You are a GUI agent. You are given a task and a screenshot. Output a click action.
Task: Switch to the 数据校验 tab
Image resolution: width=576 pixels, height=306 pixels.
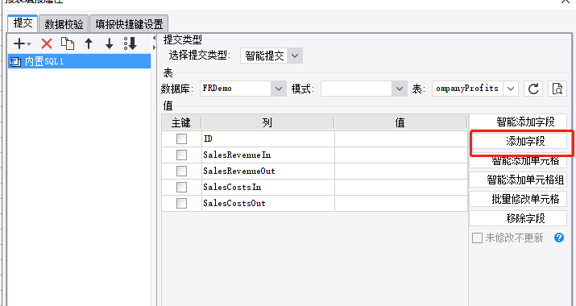(64, 24)
